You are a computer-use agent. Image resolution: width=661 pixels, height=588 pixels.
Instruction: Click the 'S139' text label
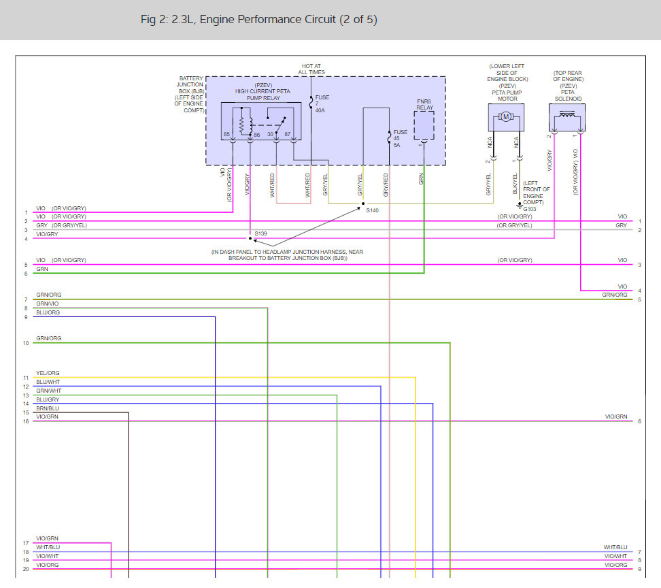[260, 233]
